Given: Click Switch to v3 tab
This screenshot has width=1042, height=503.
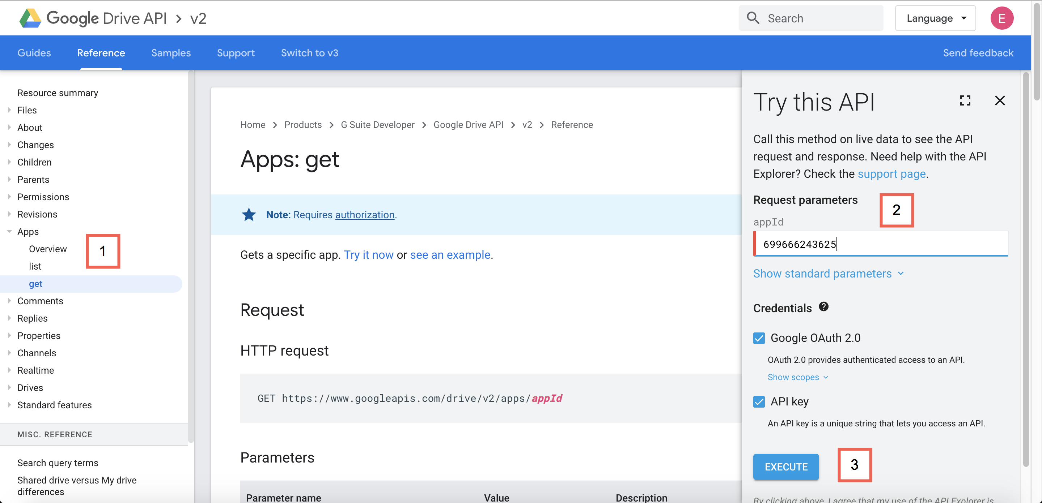Looking at the screenshot, I should click(309, 53).
